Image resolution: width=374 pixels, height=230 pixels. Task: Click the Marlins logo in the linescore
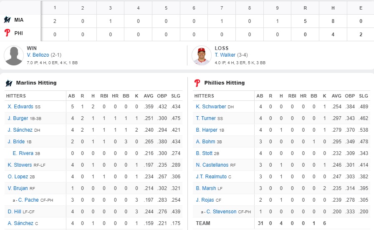[8, 20]
